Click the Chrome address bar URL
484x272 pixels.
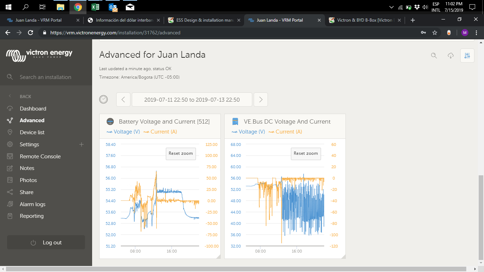(115, 33)
